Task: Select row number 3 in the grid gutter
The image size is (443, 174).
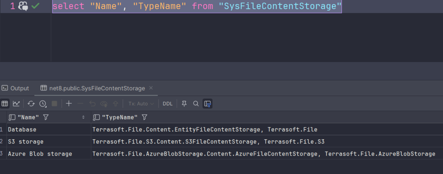Action: point(2,154)
